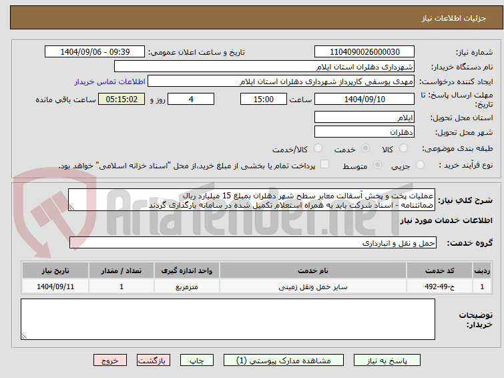Click the resize handle of description textarea

coord(71,208)
